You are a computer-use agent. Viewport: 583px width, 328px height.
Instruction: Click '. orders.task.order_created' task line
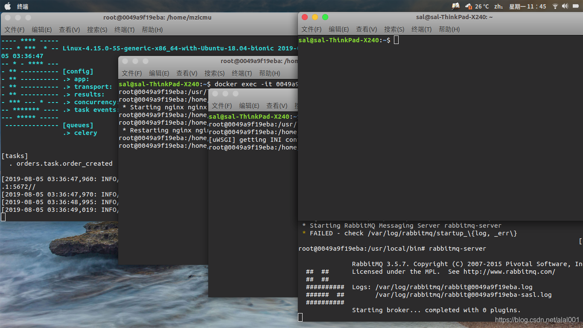[60, 164]
